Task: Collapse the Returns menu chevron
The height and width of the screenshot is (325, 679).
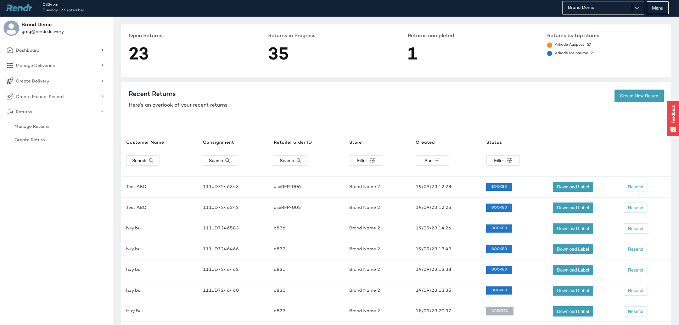Action: 102,112
